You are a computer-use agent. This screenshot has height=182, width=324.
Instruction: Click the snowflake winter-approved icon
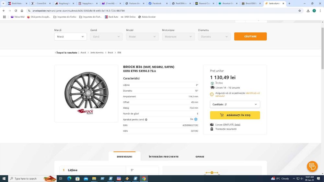[x=196, y=119]
